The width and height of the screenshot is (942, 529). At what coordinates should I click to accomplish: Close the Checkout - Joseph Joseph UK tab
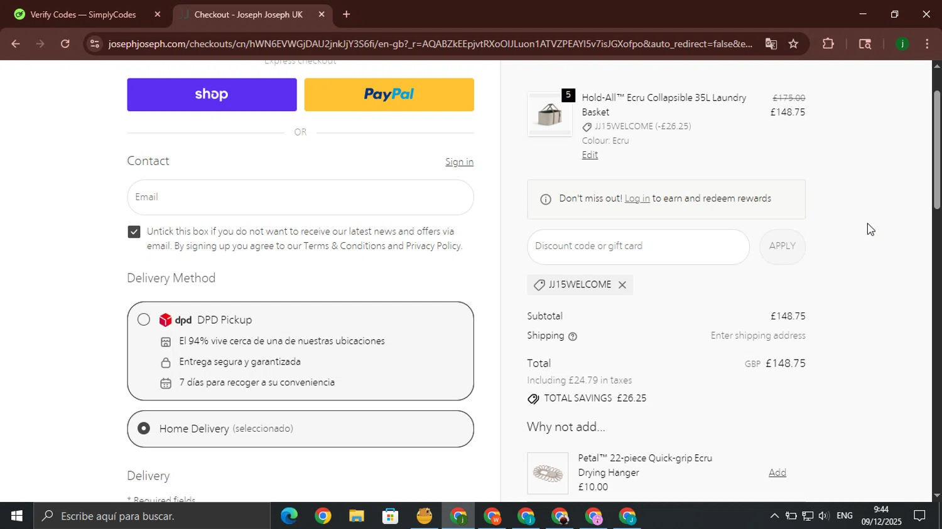pyautogui.click(x=322, y=14)
